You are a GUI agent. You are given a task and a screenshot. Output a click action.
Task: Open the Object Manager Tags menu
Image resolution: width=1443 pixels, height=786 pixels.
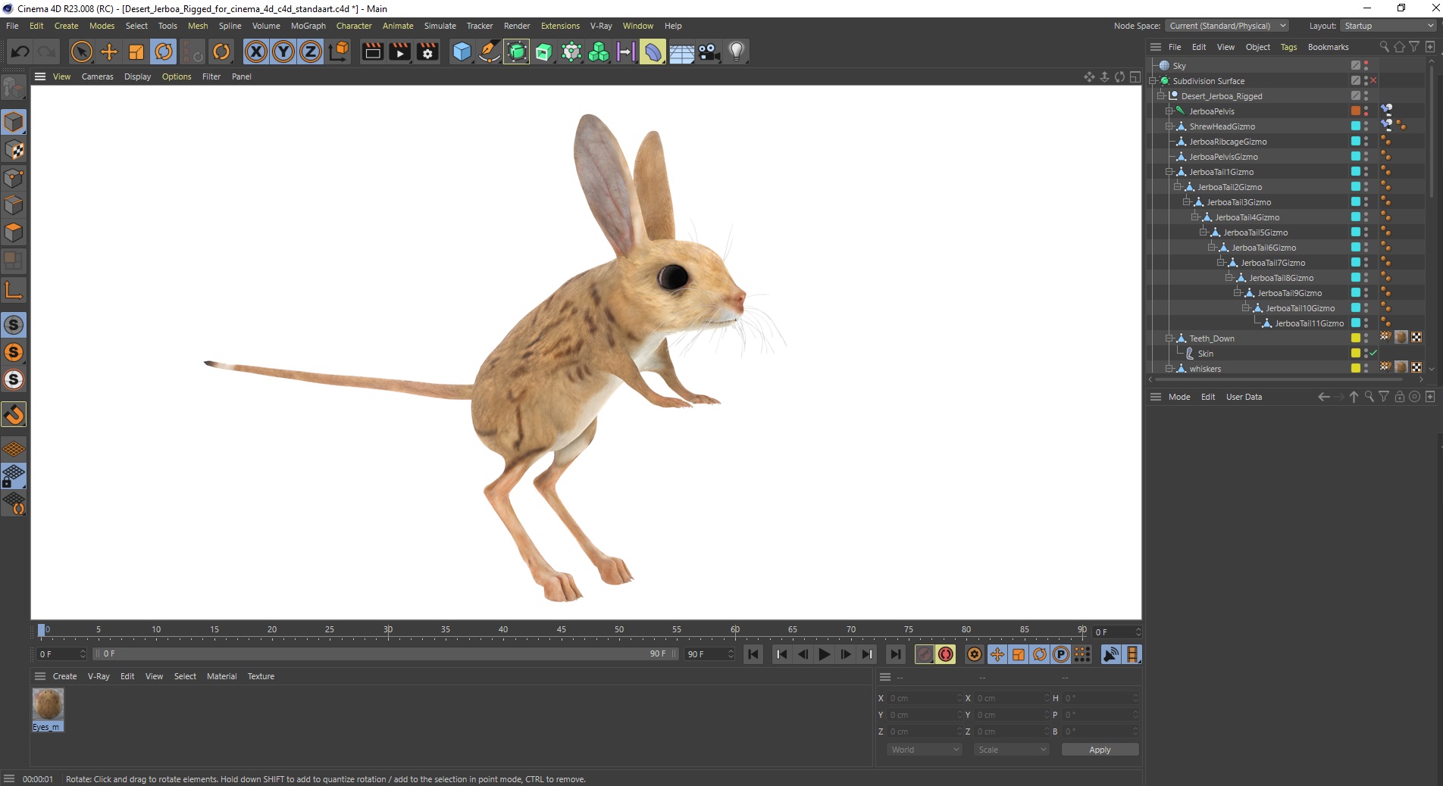[1288, 47]
